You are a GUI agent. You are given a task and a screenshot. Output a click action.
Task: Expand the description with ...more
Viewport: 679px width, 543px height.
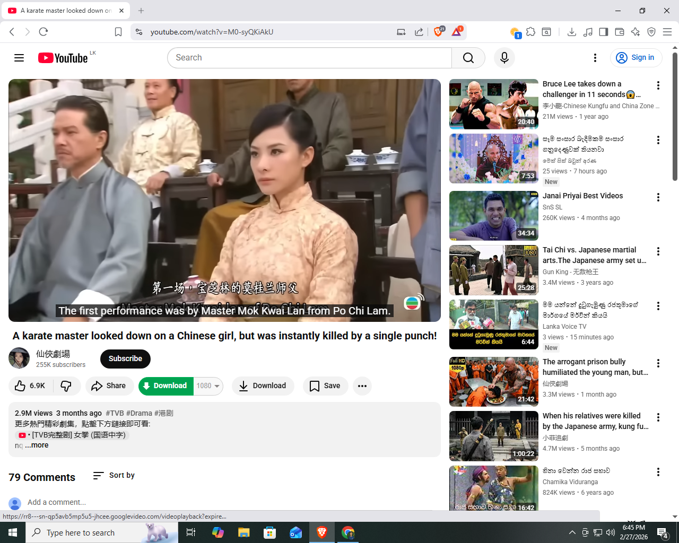coord(37,445)
